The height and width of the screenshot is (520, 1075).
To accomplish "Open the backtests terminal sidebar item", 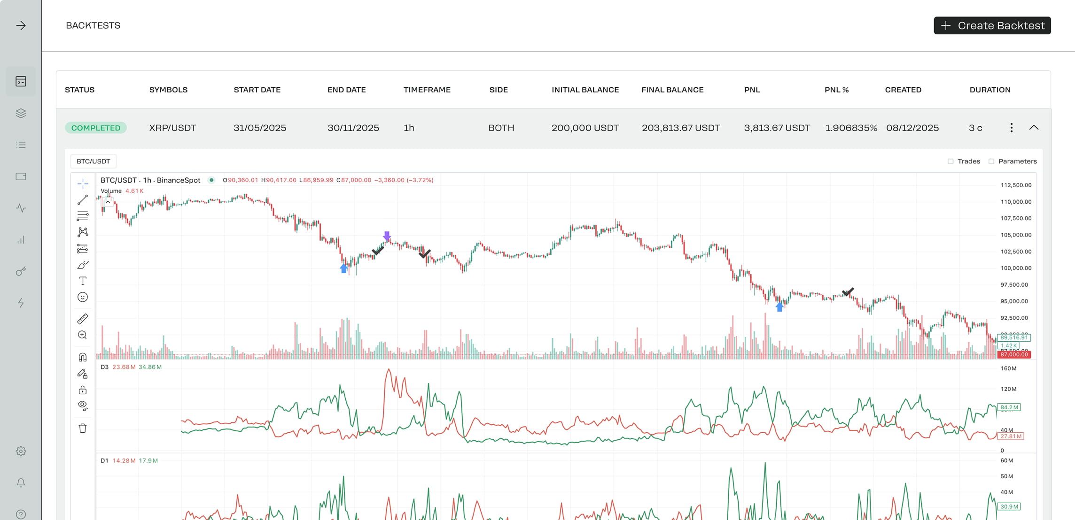I will coord(21,82).
